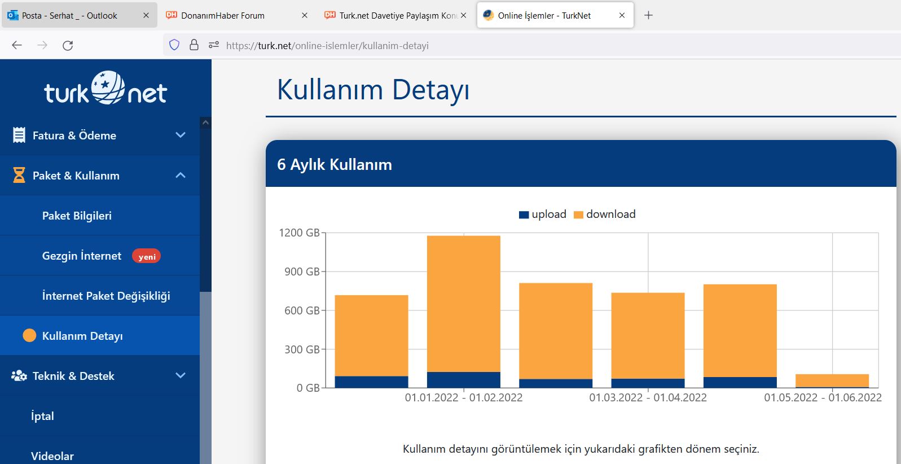The image size is (901, 464).
Task: Click the Outlook favicon on first tab
Action: [12, 15]
